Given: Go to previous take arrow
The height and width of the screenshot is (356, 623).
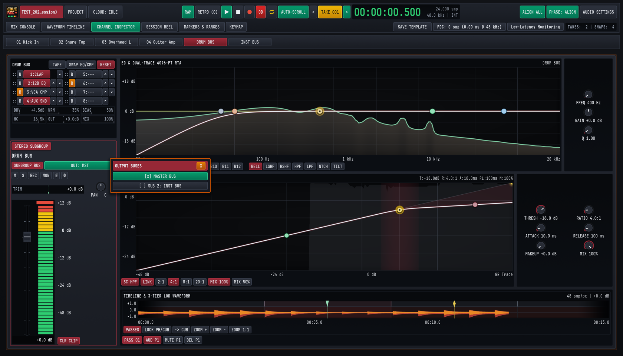Looking at the screenshot, I should (313, 12).
